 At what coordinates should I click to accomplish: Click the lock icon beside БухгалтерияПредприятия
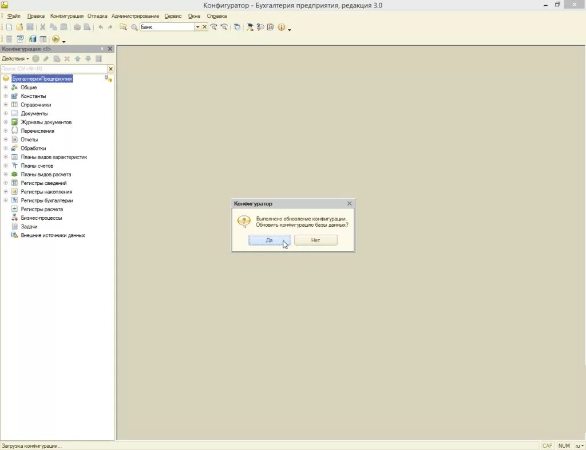click(108, 78)
